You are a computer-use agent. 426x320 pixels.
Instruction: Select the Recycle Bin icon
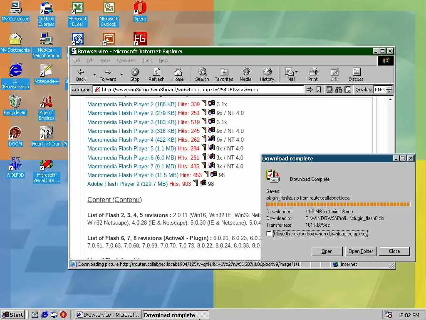point(15,105)
